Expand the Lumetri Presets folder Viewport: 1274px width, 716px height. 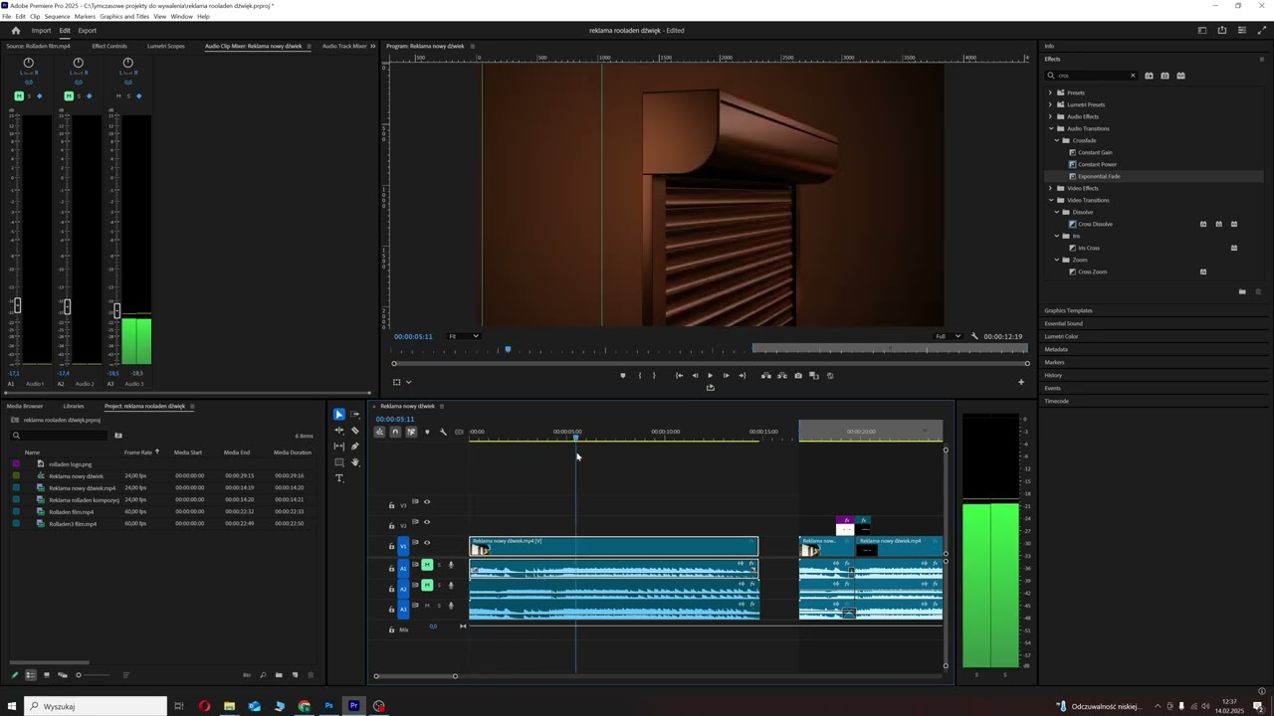1050,104
